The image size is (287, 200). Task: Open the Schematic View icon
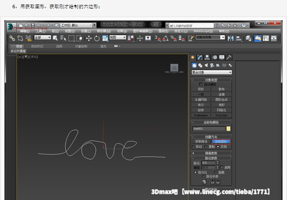[x=274, y=38]
